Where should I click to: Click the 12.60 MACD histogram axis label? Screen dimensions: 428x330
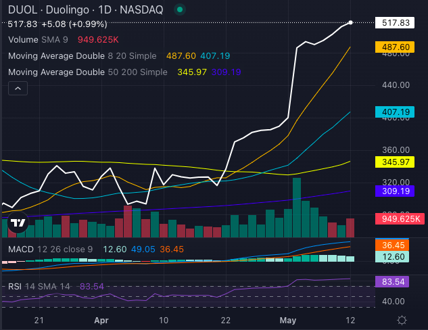(x=392, y=257)
